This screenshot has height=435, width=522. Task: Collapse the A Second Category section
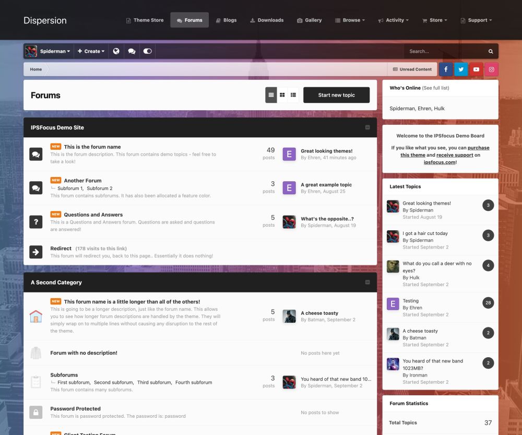[367, 282]
